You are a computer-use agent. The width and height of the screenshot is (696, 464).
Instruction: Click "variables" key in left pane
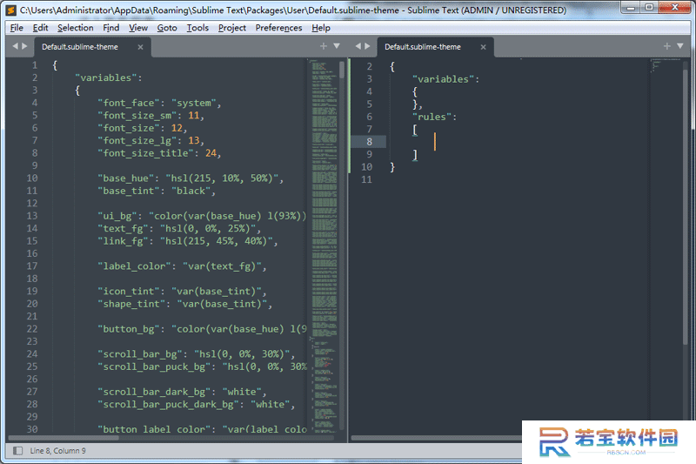pos(105,78)
